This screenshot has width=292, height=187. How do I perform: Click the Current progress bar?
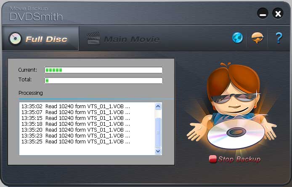click(x=104, y=70)
